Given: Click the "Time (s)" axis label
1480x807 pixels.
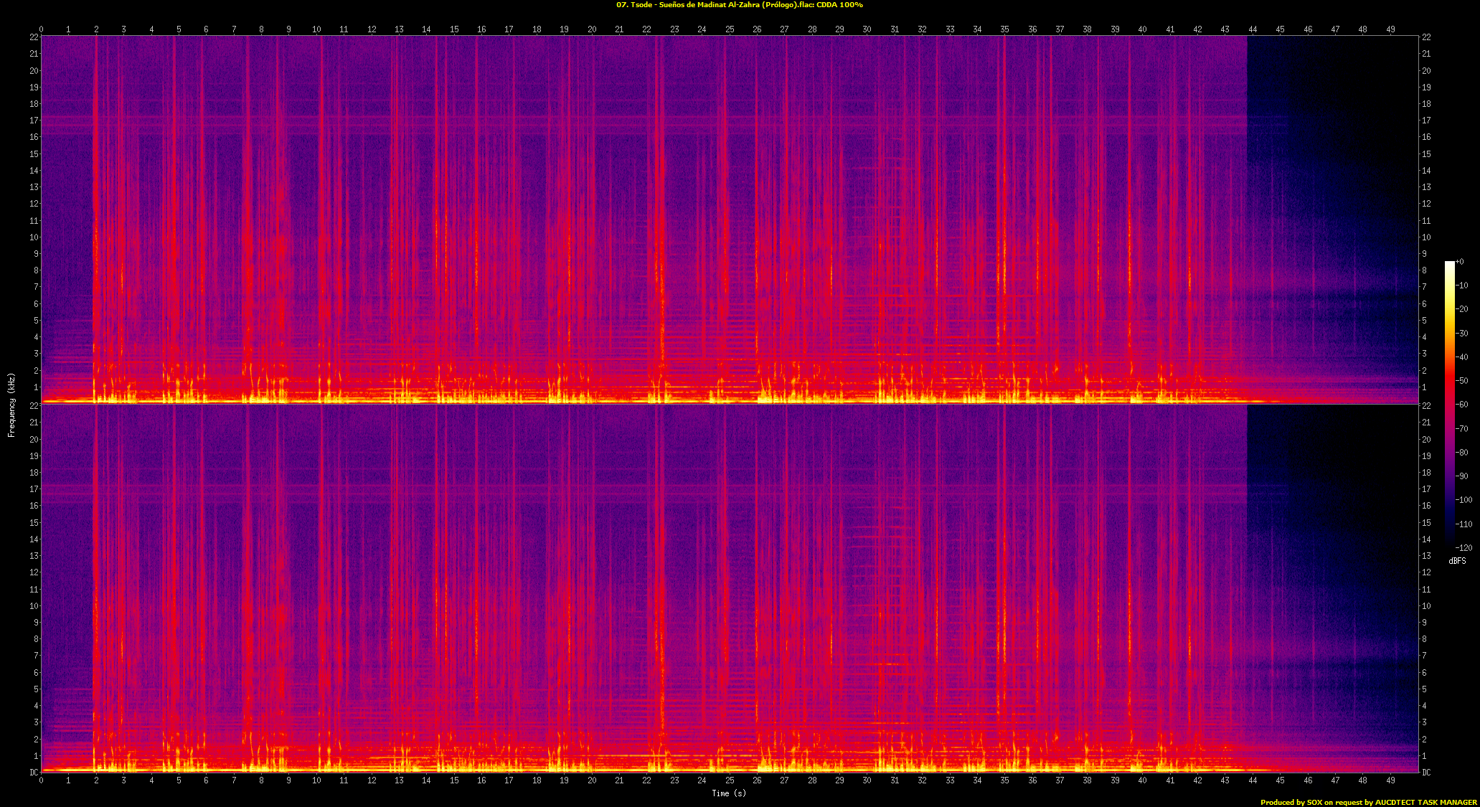Looking at the screenshot, I should [728, 793].
